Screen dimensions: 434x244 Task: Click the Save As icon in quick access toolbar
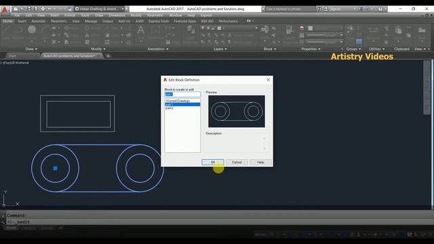click(36, 9)
